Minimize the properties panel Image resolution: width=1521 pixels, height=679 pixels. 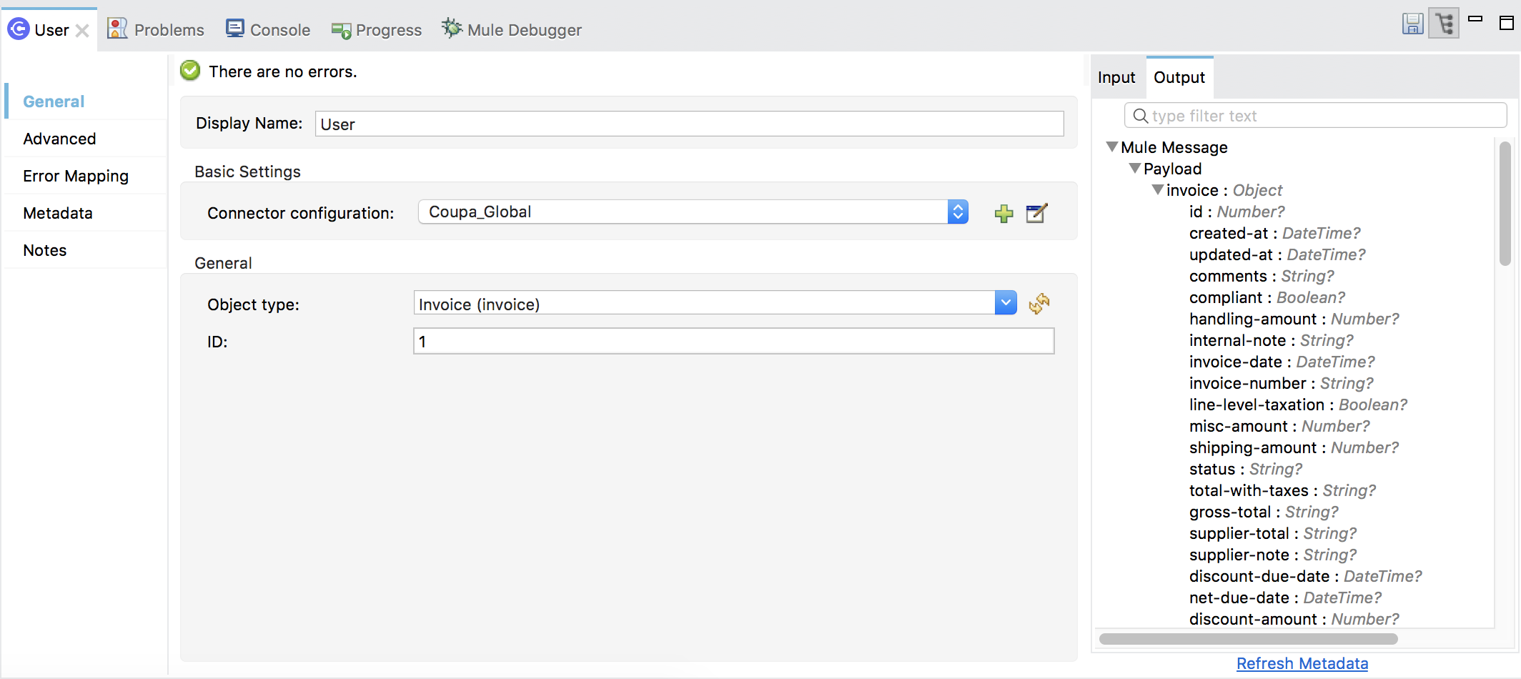[x=1475, y=19]
